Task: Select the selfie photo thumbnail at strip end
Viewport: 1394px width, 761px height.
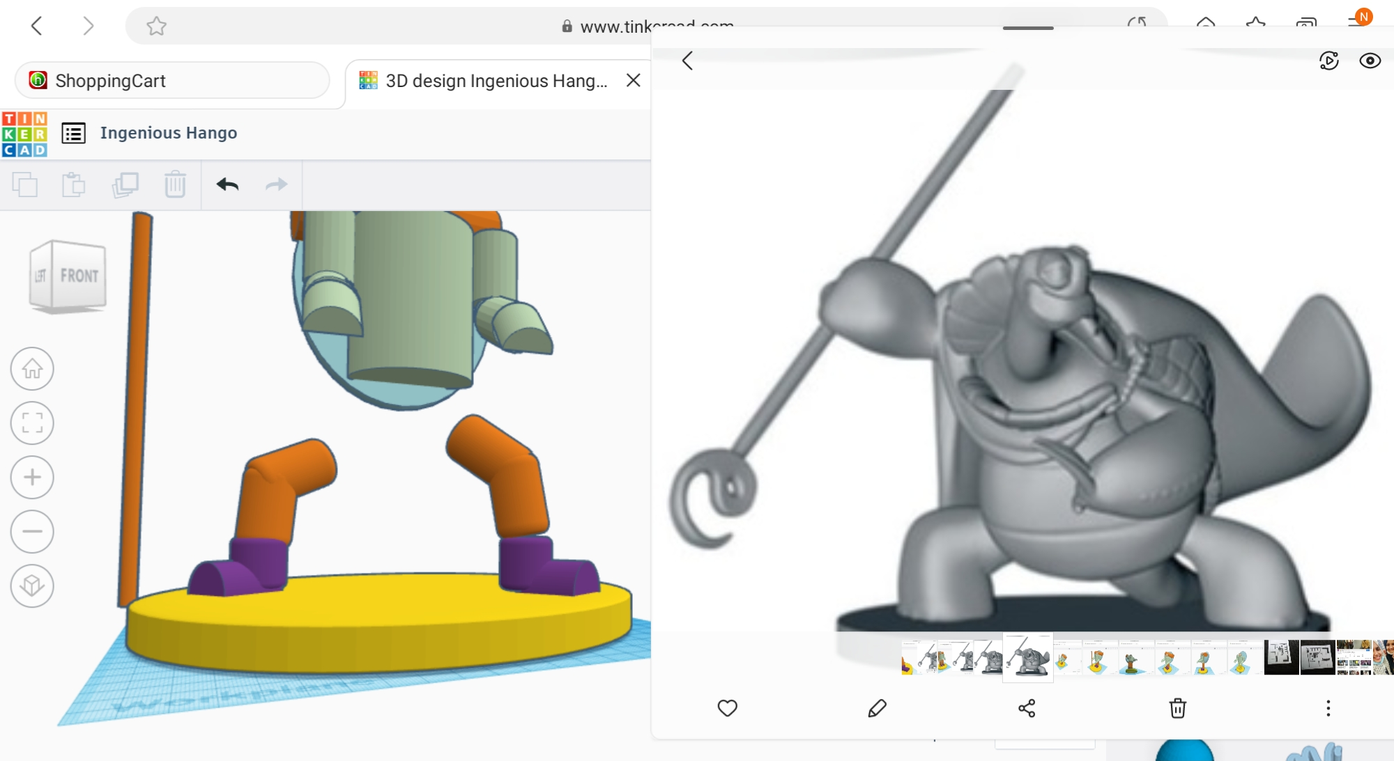Action: click(x=1384, y=658)
